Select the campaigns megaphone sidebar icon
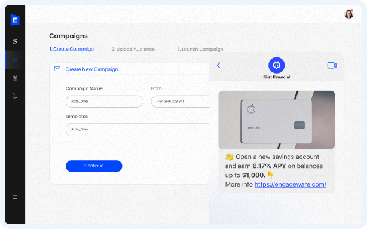The image size is (367, 229). [15, 60]
